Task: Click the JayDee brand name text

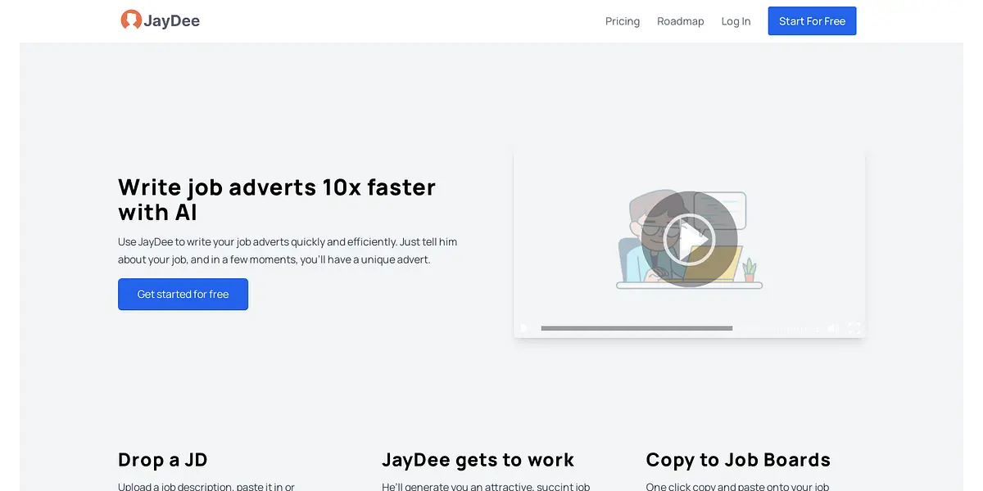Action: click(171, 21)
